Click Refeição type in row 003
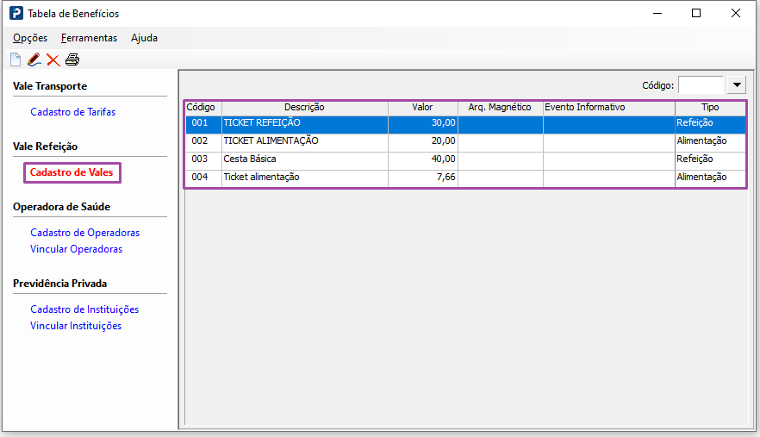The width and height of the screenshot is (760, 437). click(x=710, y=159)
